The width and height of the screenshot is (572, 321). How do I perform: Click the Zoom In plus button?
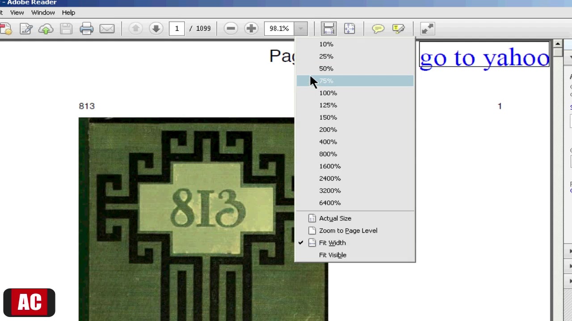point(251,29)
